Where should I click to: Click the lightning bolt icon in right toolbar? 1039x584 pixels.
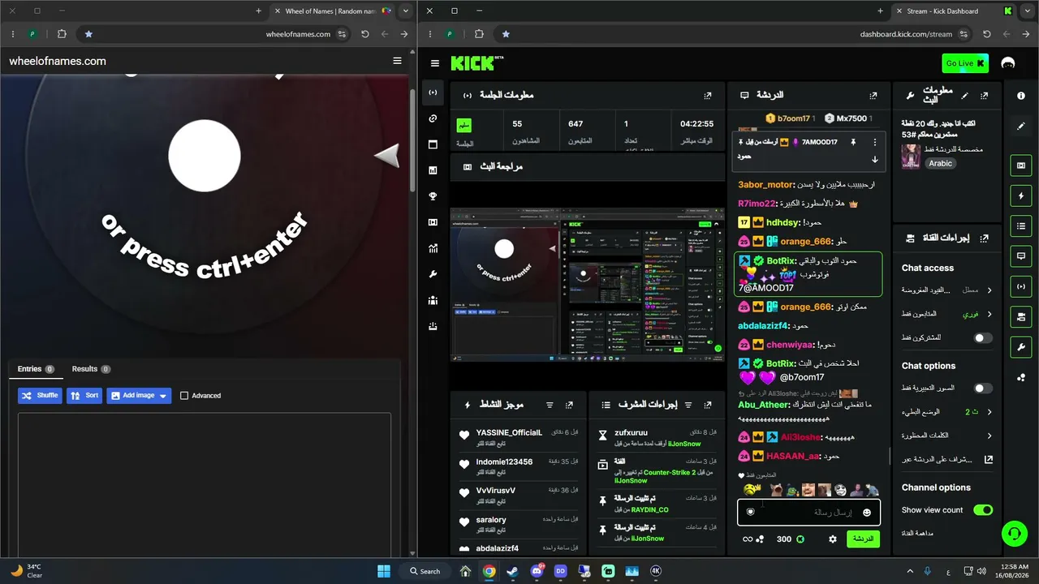[1021, 195]
